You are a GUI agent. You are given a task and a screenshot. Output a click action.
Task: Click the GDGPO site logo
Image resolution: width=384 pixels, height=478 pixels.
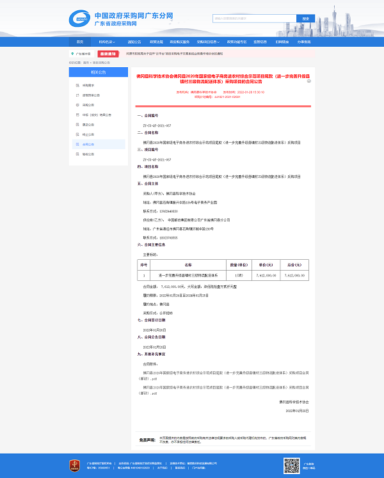(79, 19)
